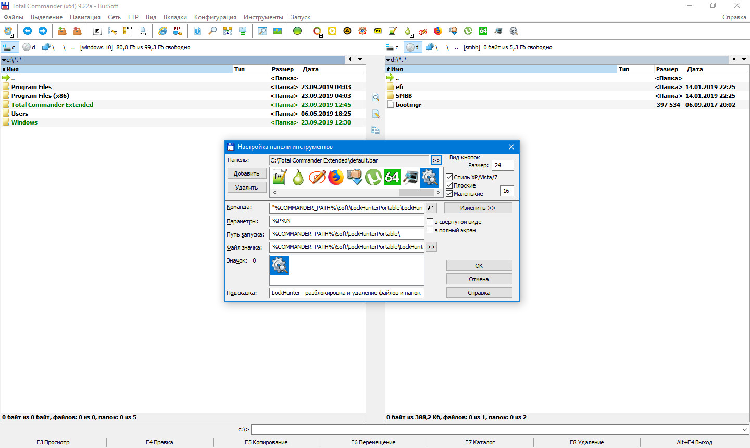This screenshot has width=750, height=448.
Task: Click the F8 Удаление button
Action: tap(586, 442)
